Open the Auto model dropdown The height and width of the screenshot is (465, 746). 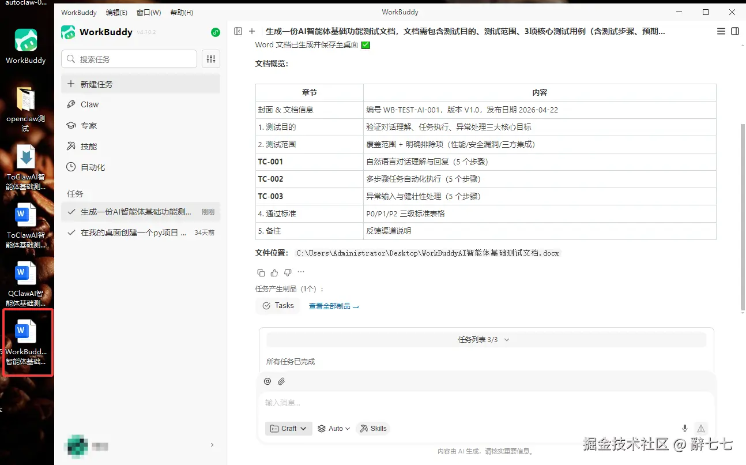click(334, 429)
